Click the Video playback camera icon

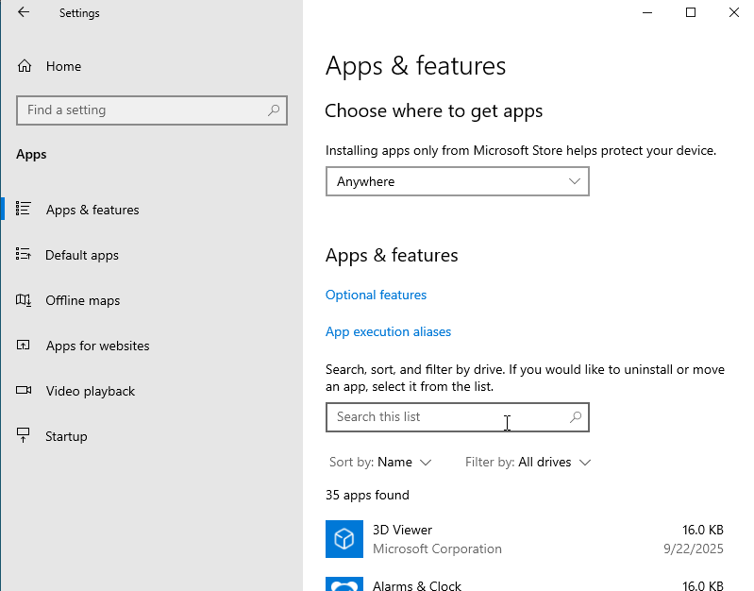[25, 391]
